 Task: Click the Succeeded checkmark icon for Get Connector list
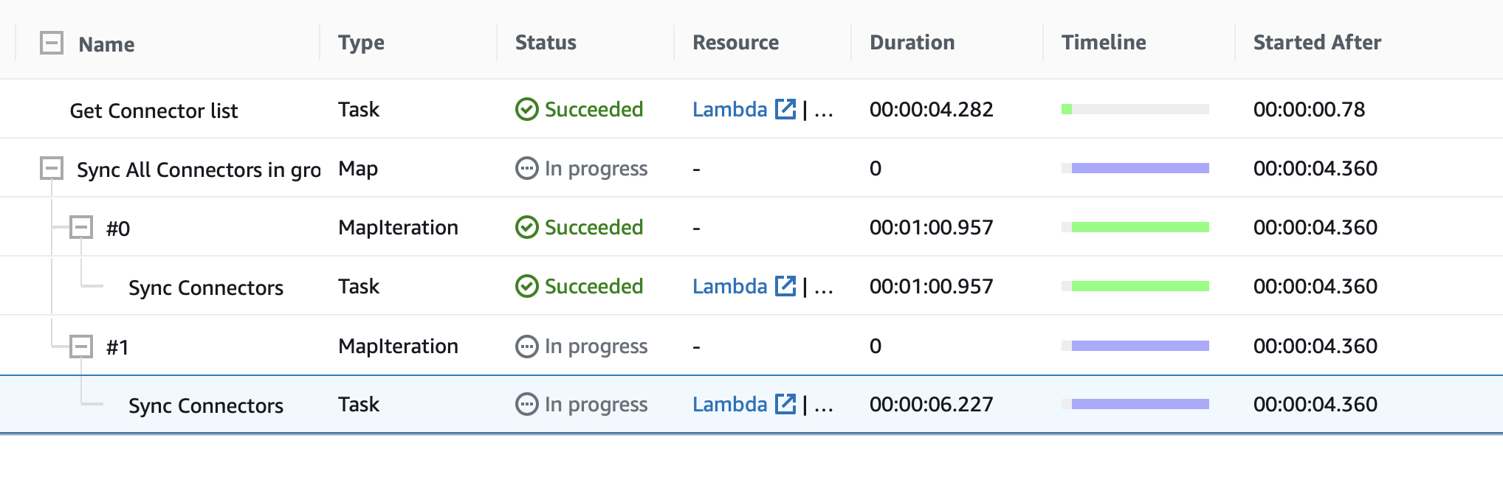[x=526, y=110]
